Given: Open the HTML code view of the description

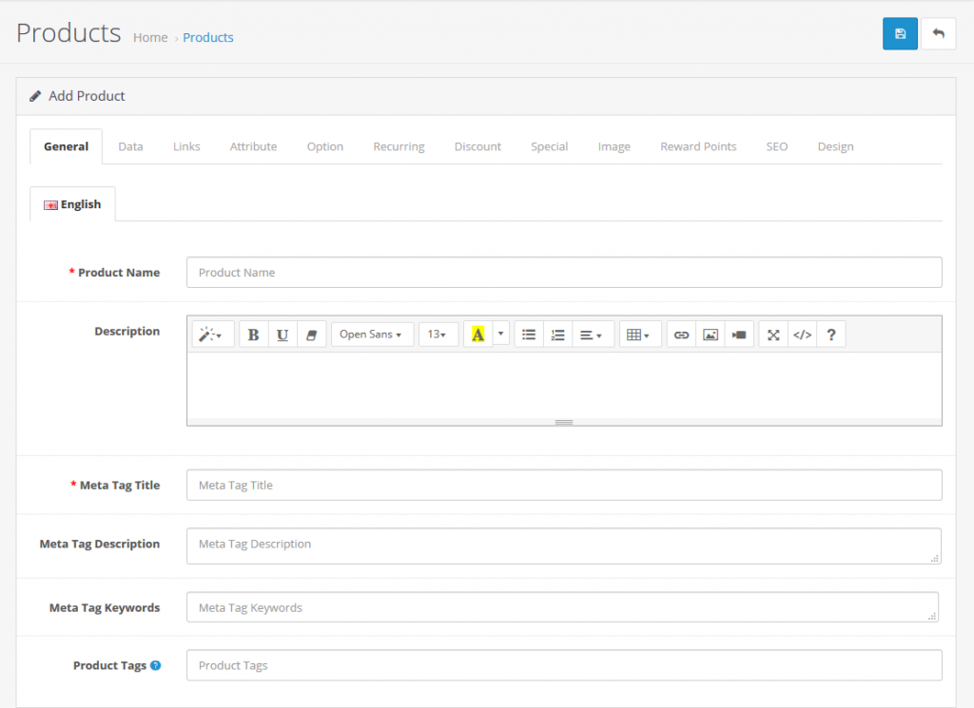Looking at the screenshot, I should tap(802, 334).
